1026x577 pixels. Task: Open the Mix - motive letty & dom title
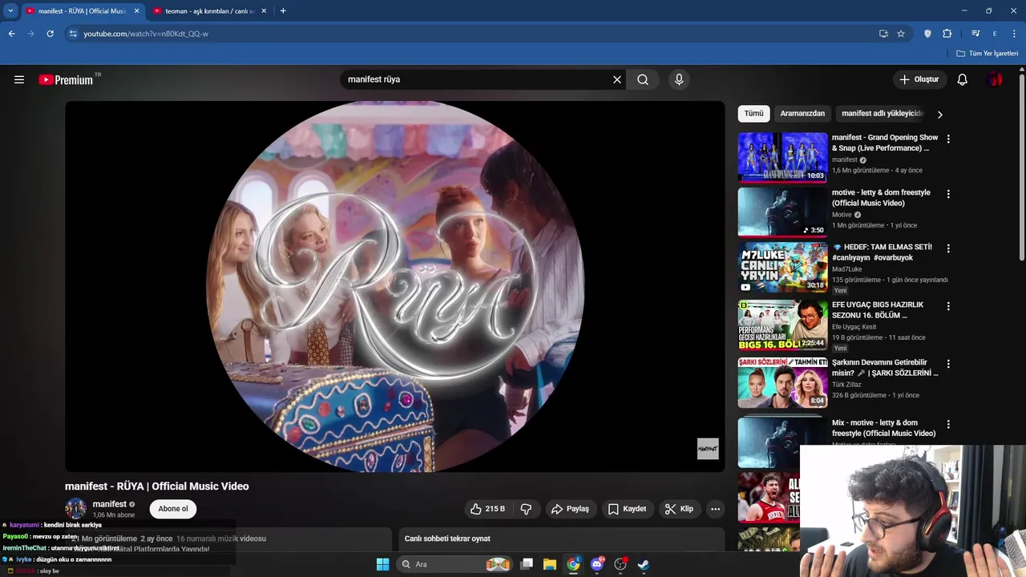point(883,428)
